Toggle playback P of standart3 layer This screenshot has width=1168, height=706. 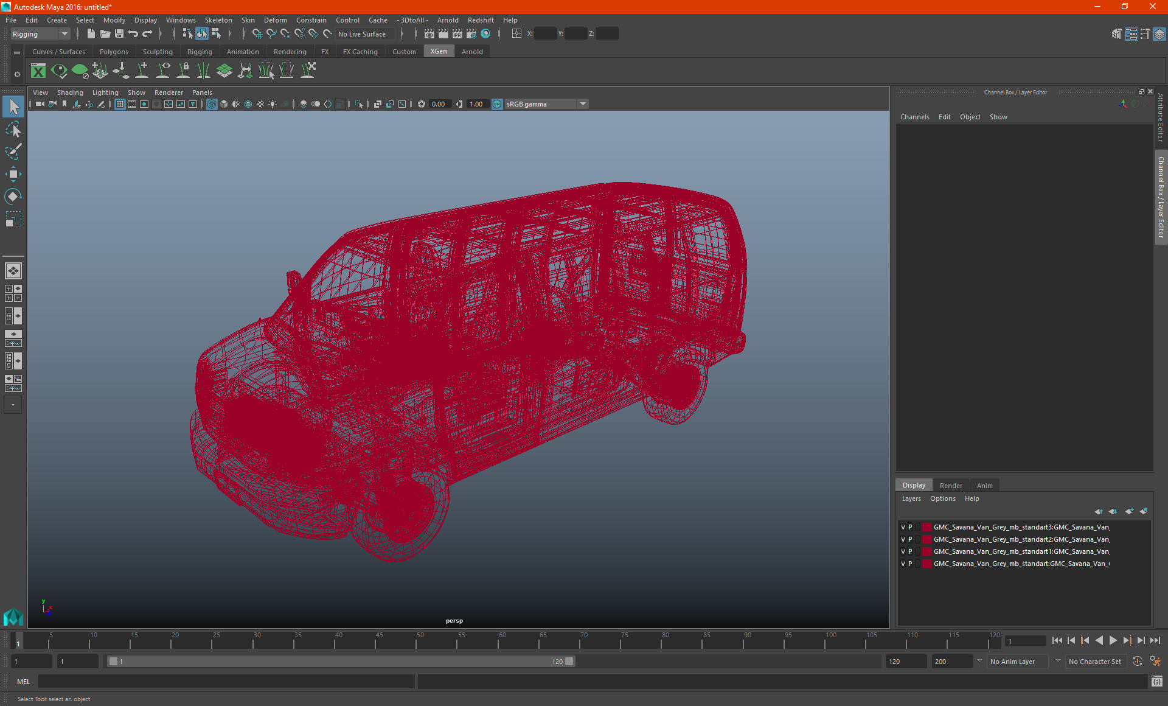coord(910,527)
